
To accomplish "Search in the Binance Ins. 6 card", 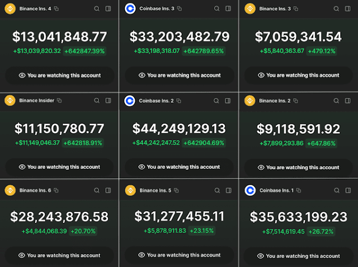I will click(97, 190).
